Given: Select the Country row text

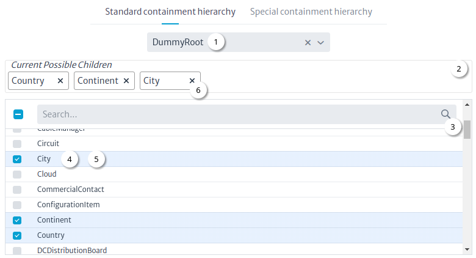Looking at the screenshot, I should (x=51, y=235).
